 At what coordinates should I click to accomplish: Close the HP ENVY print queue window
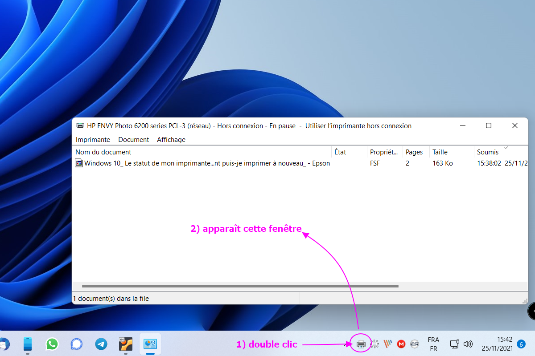(515, 125)
